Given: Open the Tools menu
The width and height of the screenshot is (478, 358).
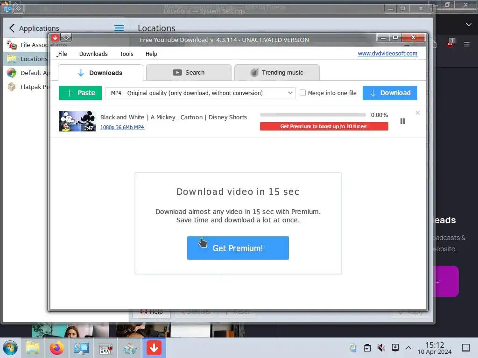Looking at the screenshot, I should [127, 54].
